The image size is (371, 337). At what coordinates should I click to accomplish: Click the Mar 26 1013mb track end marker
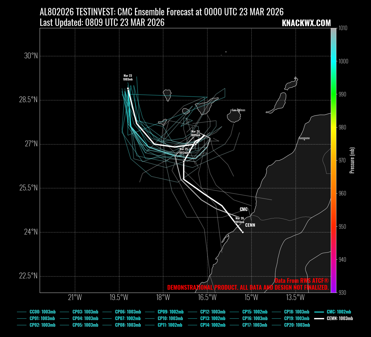[x=243, y=232]
